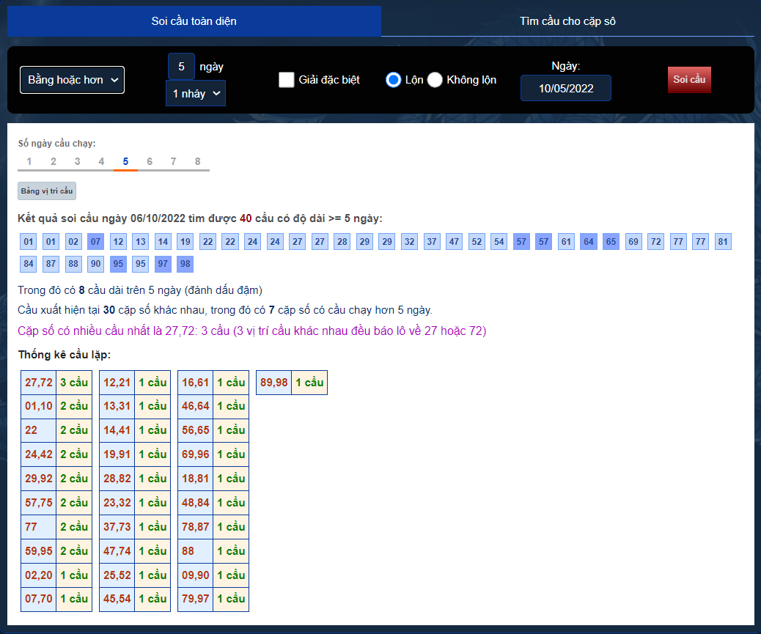Click pair 45,54 in statistics table
The image size is (761, 634).
click(x=117, y=599)
